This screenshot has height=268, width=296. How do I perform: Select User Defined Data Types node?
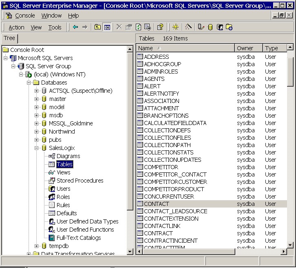pos(87,221)
